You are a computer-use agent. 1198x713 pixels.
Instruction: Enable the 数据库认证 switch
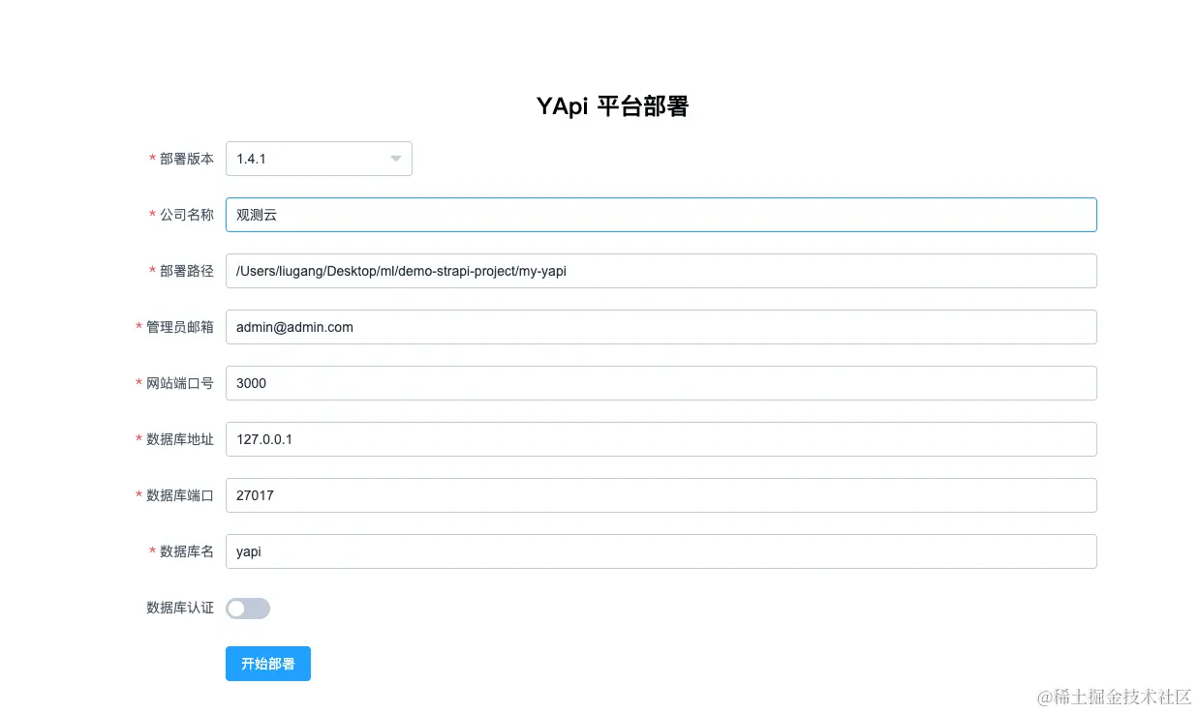click(248, 609)
